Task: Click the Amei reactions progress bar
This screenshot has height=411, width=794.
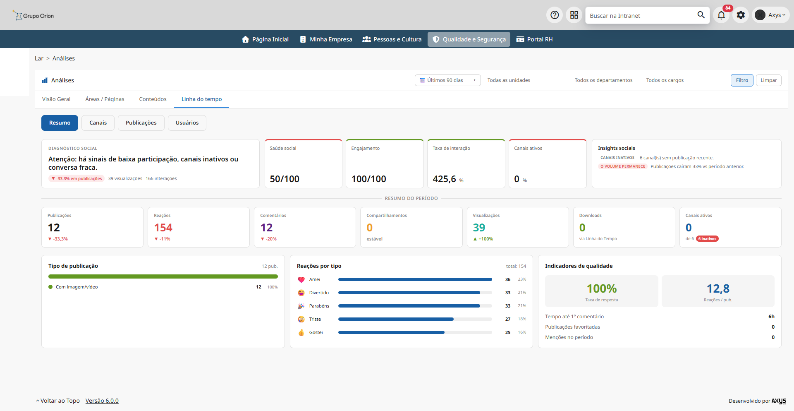Action: [415, 279]
